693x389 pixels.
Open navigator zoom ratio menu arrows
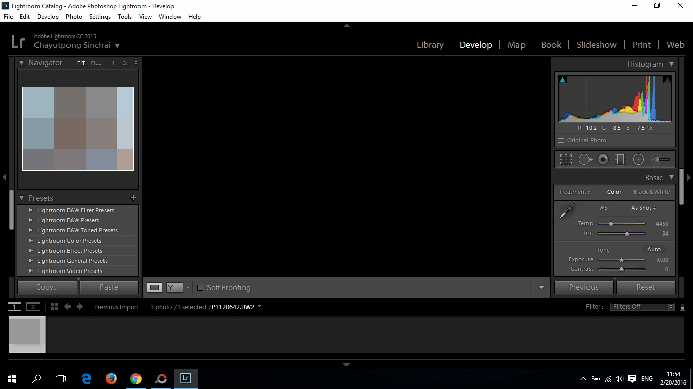pos(136,63)
